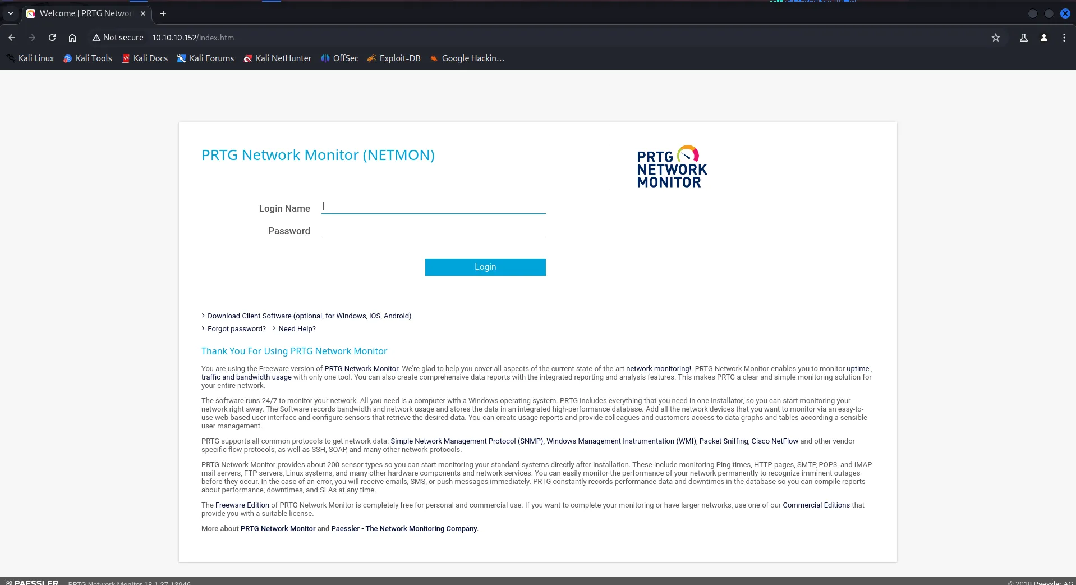Go back to the previous page

coord(12,38)
